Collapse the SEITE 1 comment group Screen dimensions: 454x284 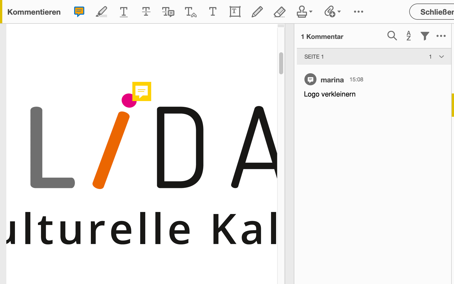tap(441, 57)
